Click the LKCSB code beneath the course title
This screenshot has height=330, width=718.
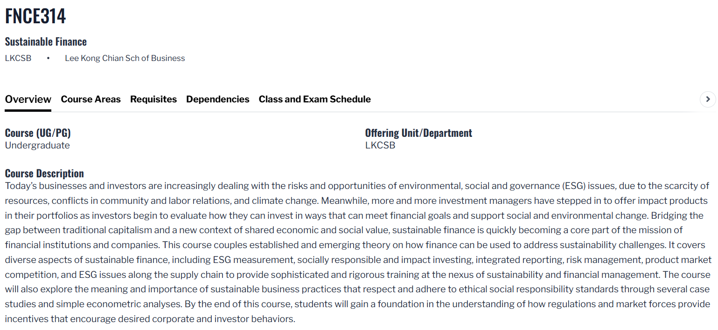(x=18, y=58)
